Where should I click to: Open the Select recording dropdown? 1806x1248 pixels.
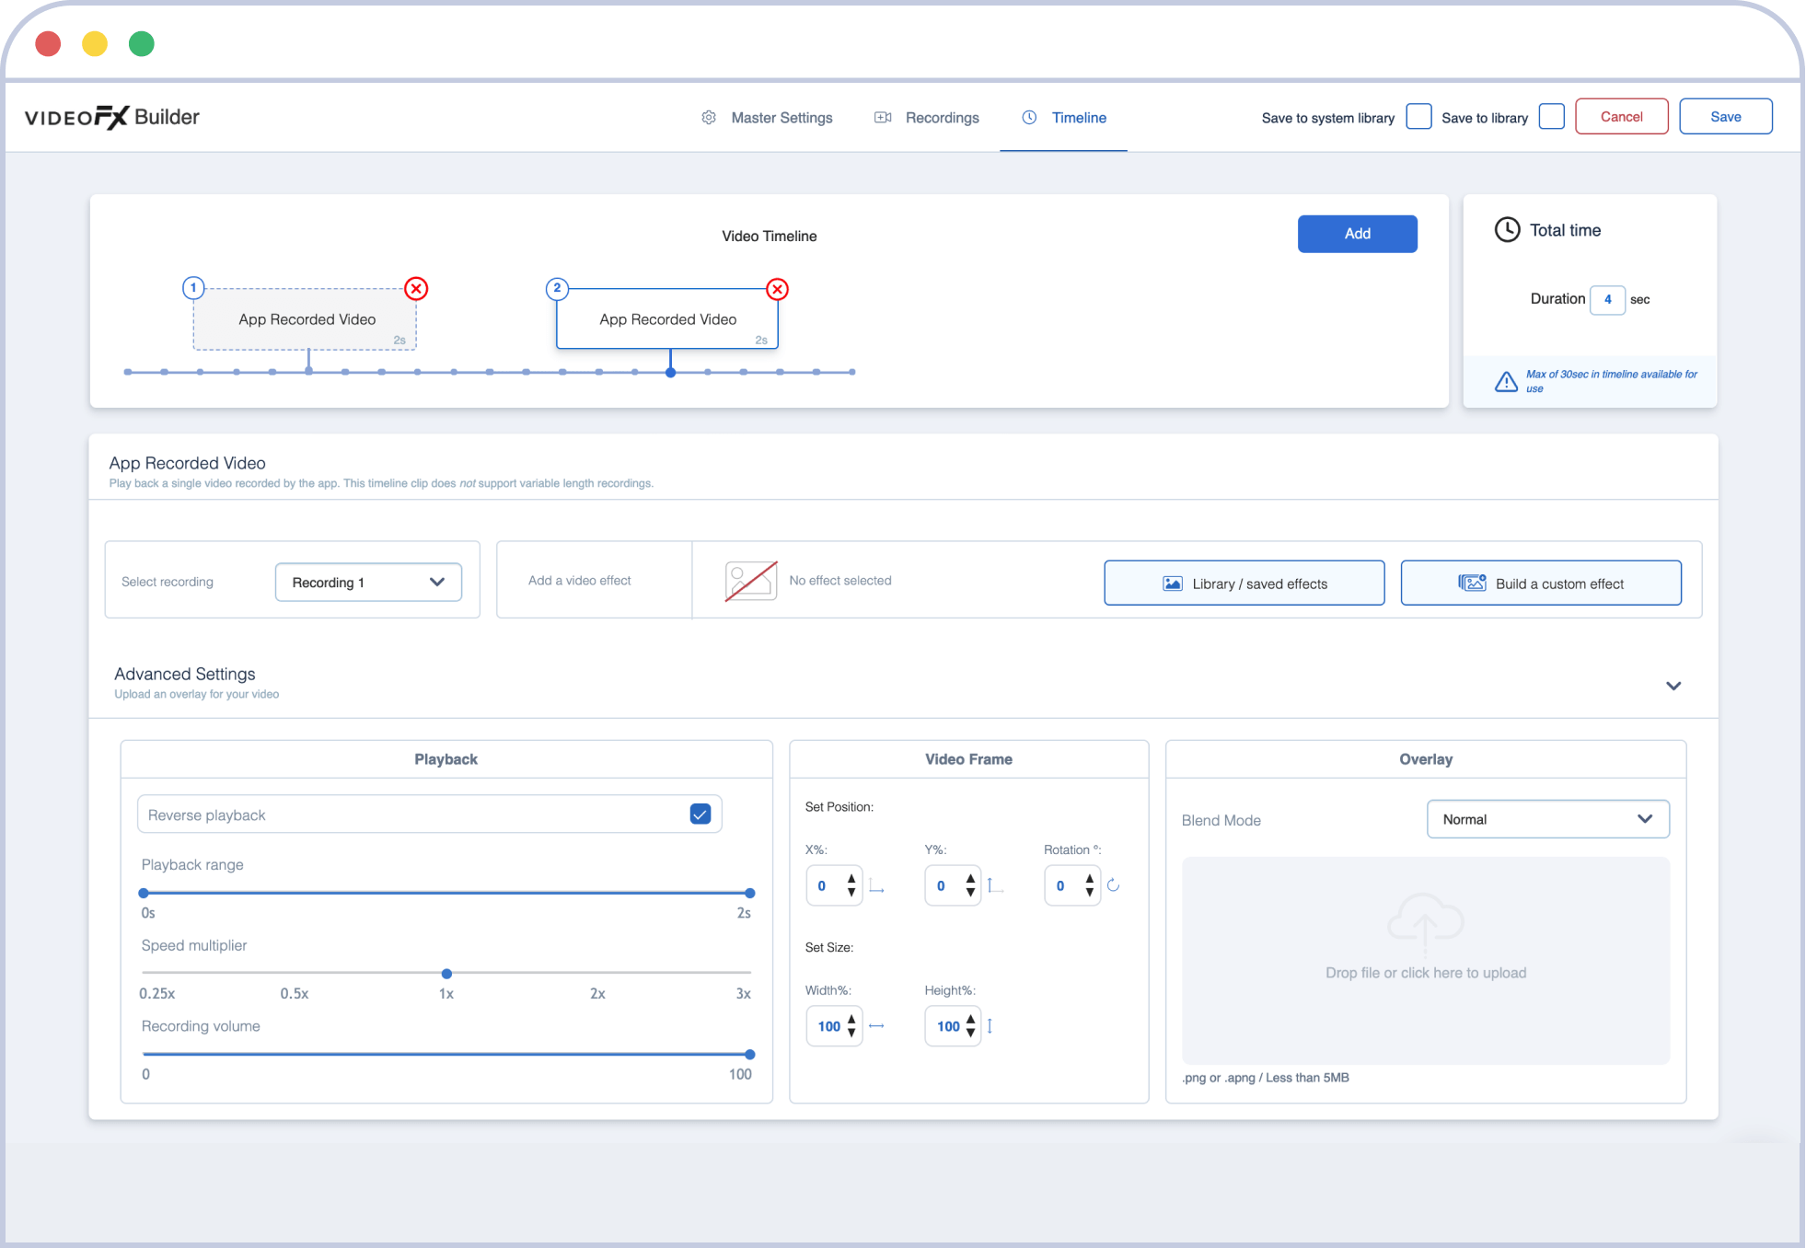(368, 583)
